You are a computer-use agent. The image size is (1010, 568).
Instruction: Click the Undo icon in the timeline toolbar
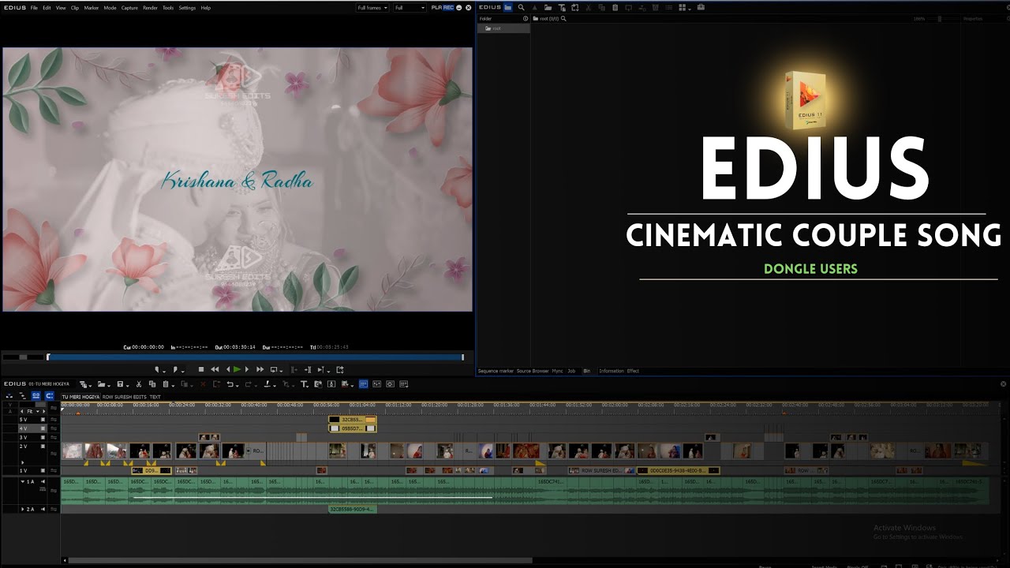click(x=230, y=384)
